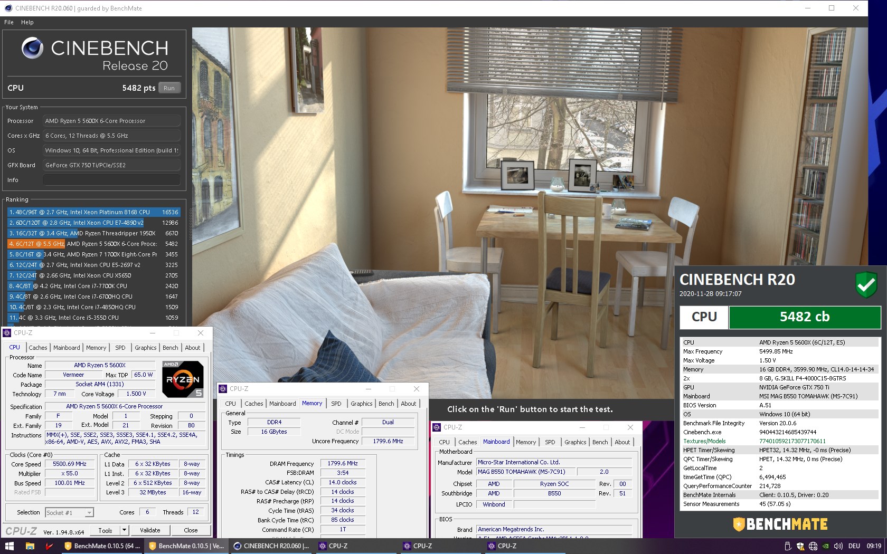Click the Tools button in CPU-Z

106,530
